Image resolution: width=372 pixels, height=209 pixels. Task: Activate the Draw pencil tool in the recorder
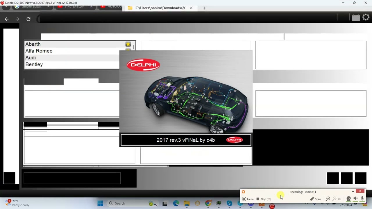(x=315, y=199)
